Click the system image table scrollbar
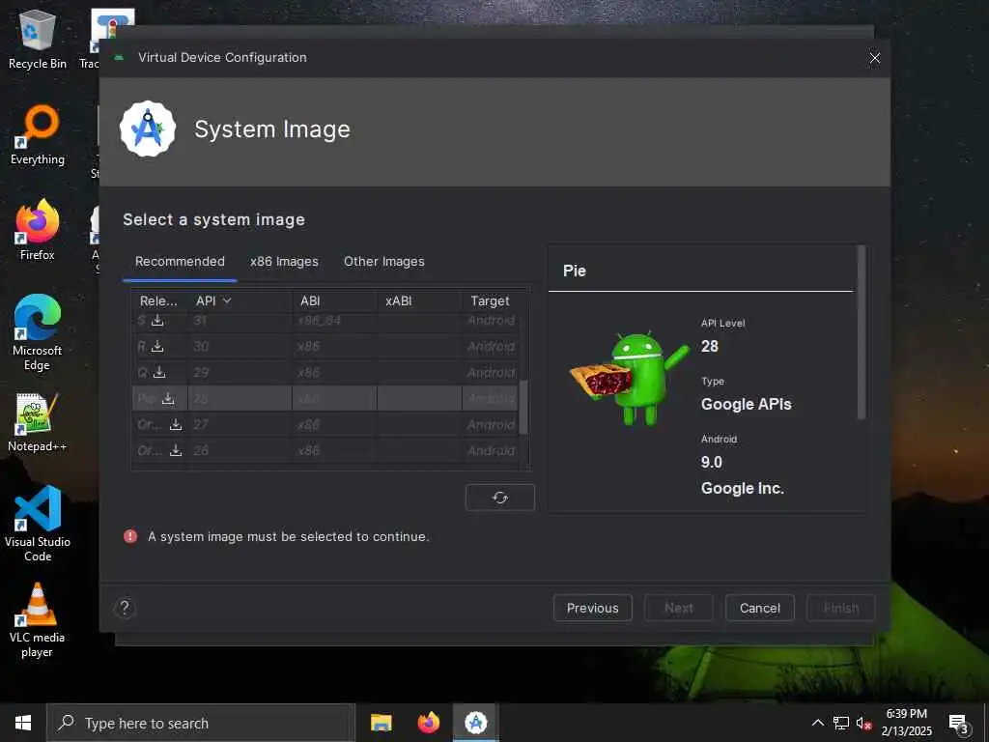The height and width of the screenshot is (742, 989). click(x=523, y=407)
